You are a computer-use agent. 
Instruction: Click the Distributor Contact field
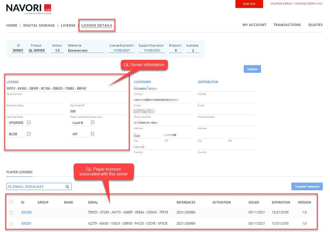[x=226, y=88]
